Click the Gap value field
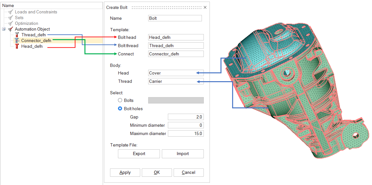The height and width of the screenshot is (185, 372). (186, 117)
